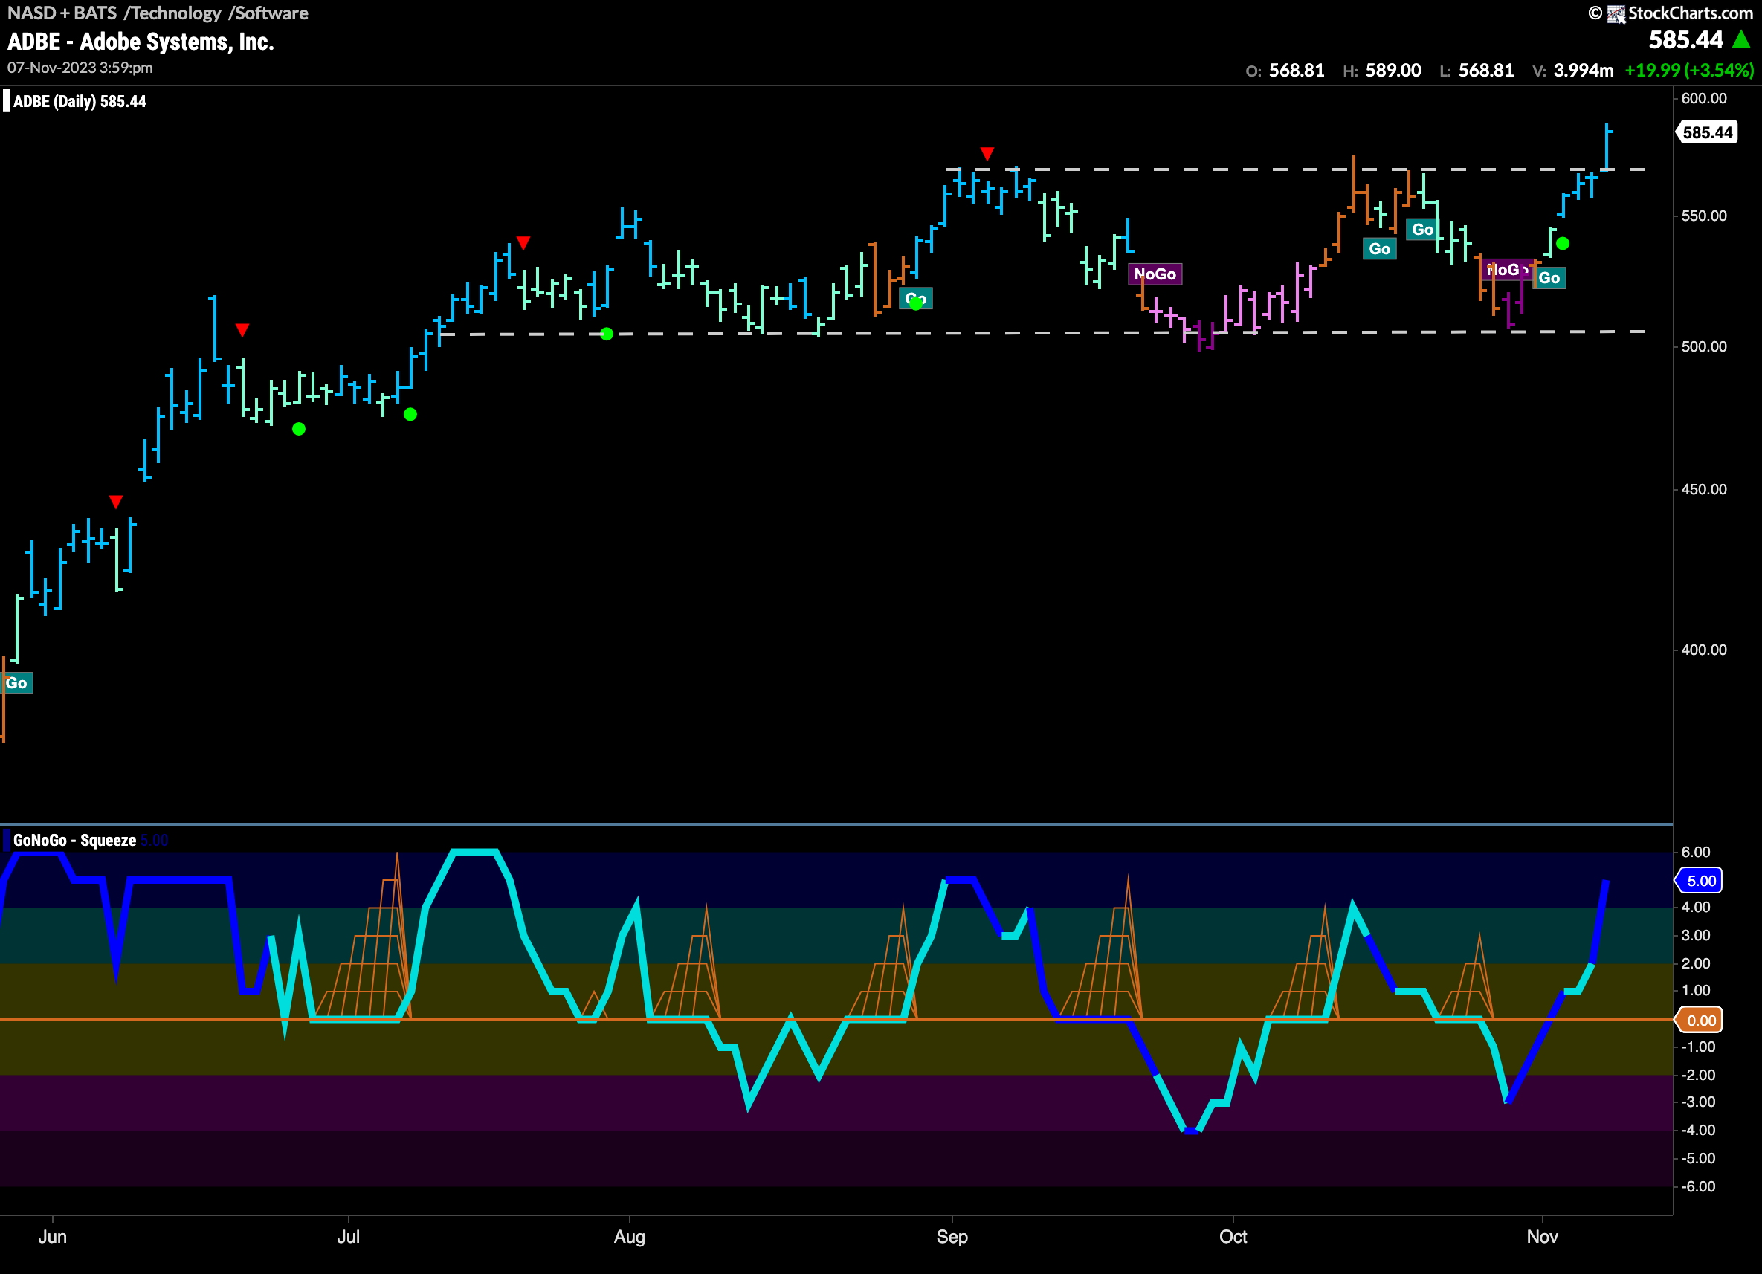Click the /Technology sector text

(172, 13)
